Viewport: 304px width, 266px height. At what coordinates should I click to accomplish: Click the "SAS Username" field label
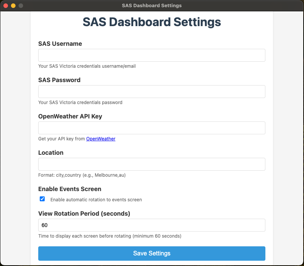[x=60, y=44]
